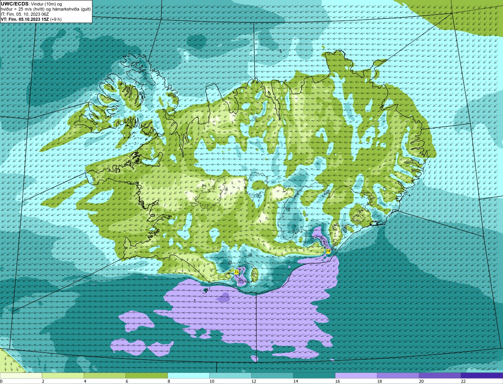Viewport: 503px width, 384px height.
Task: Click the 18–20 m/s purple legend swatch
Action: coord(398,375)
